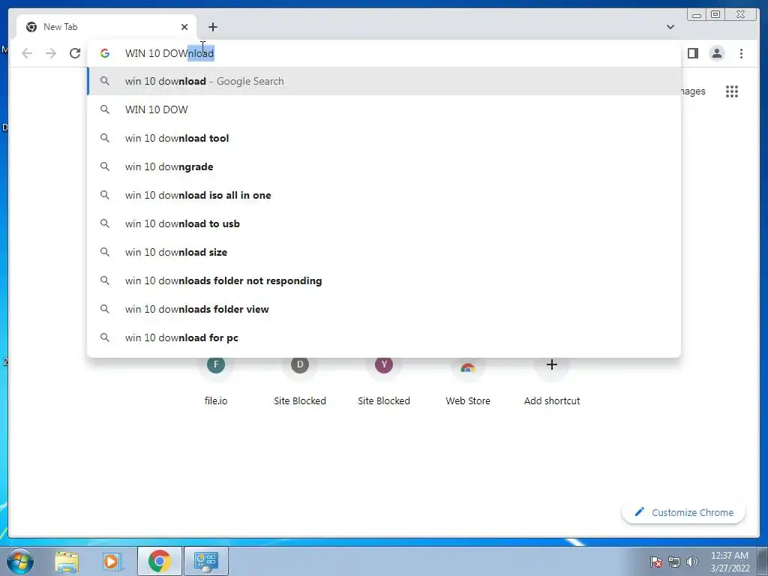Open the Site Blocked shortcut with Y icon
Viewport: 768px width, 576px height.
tap(384, 381)
